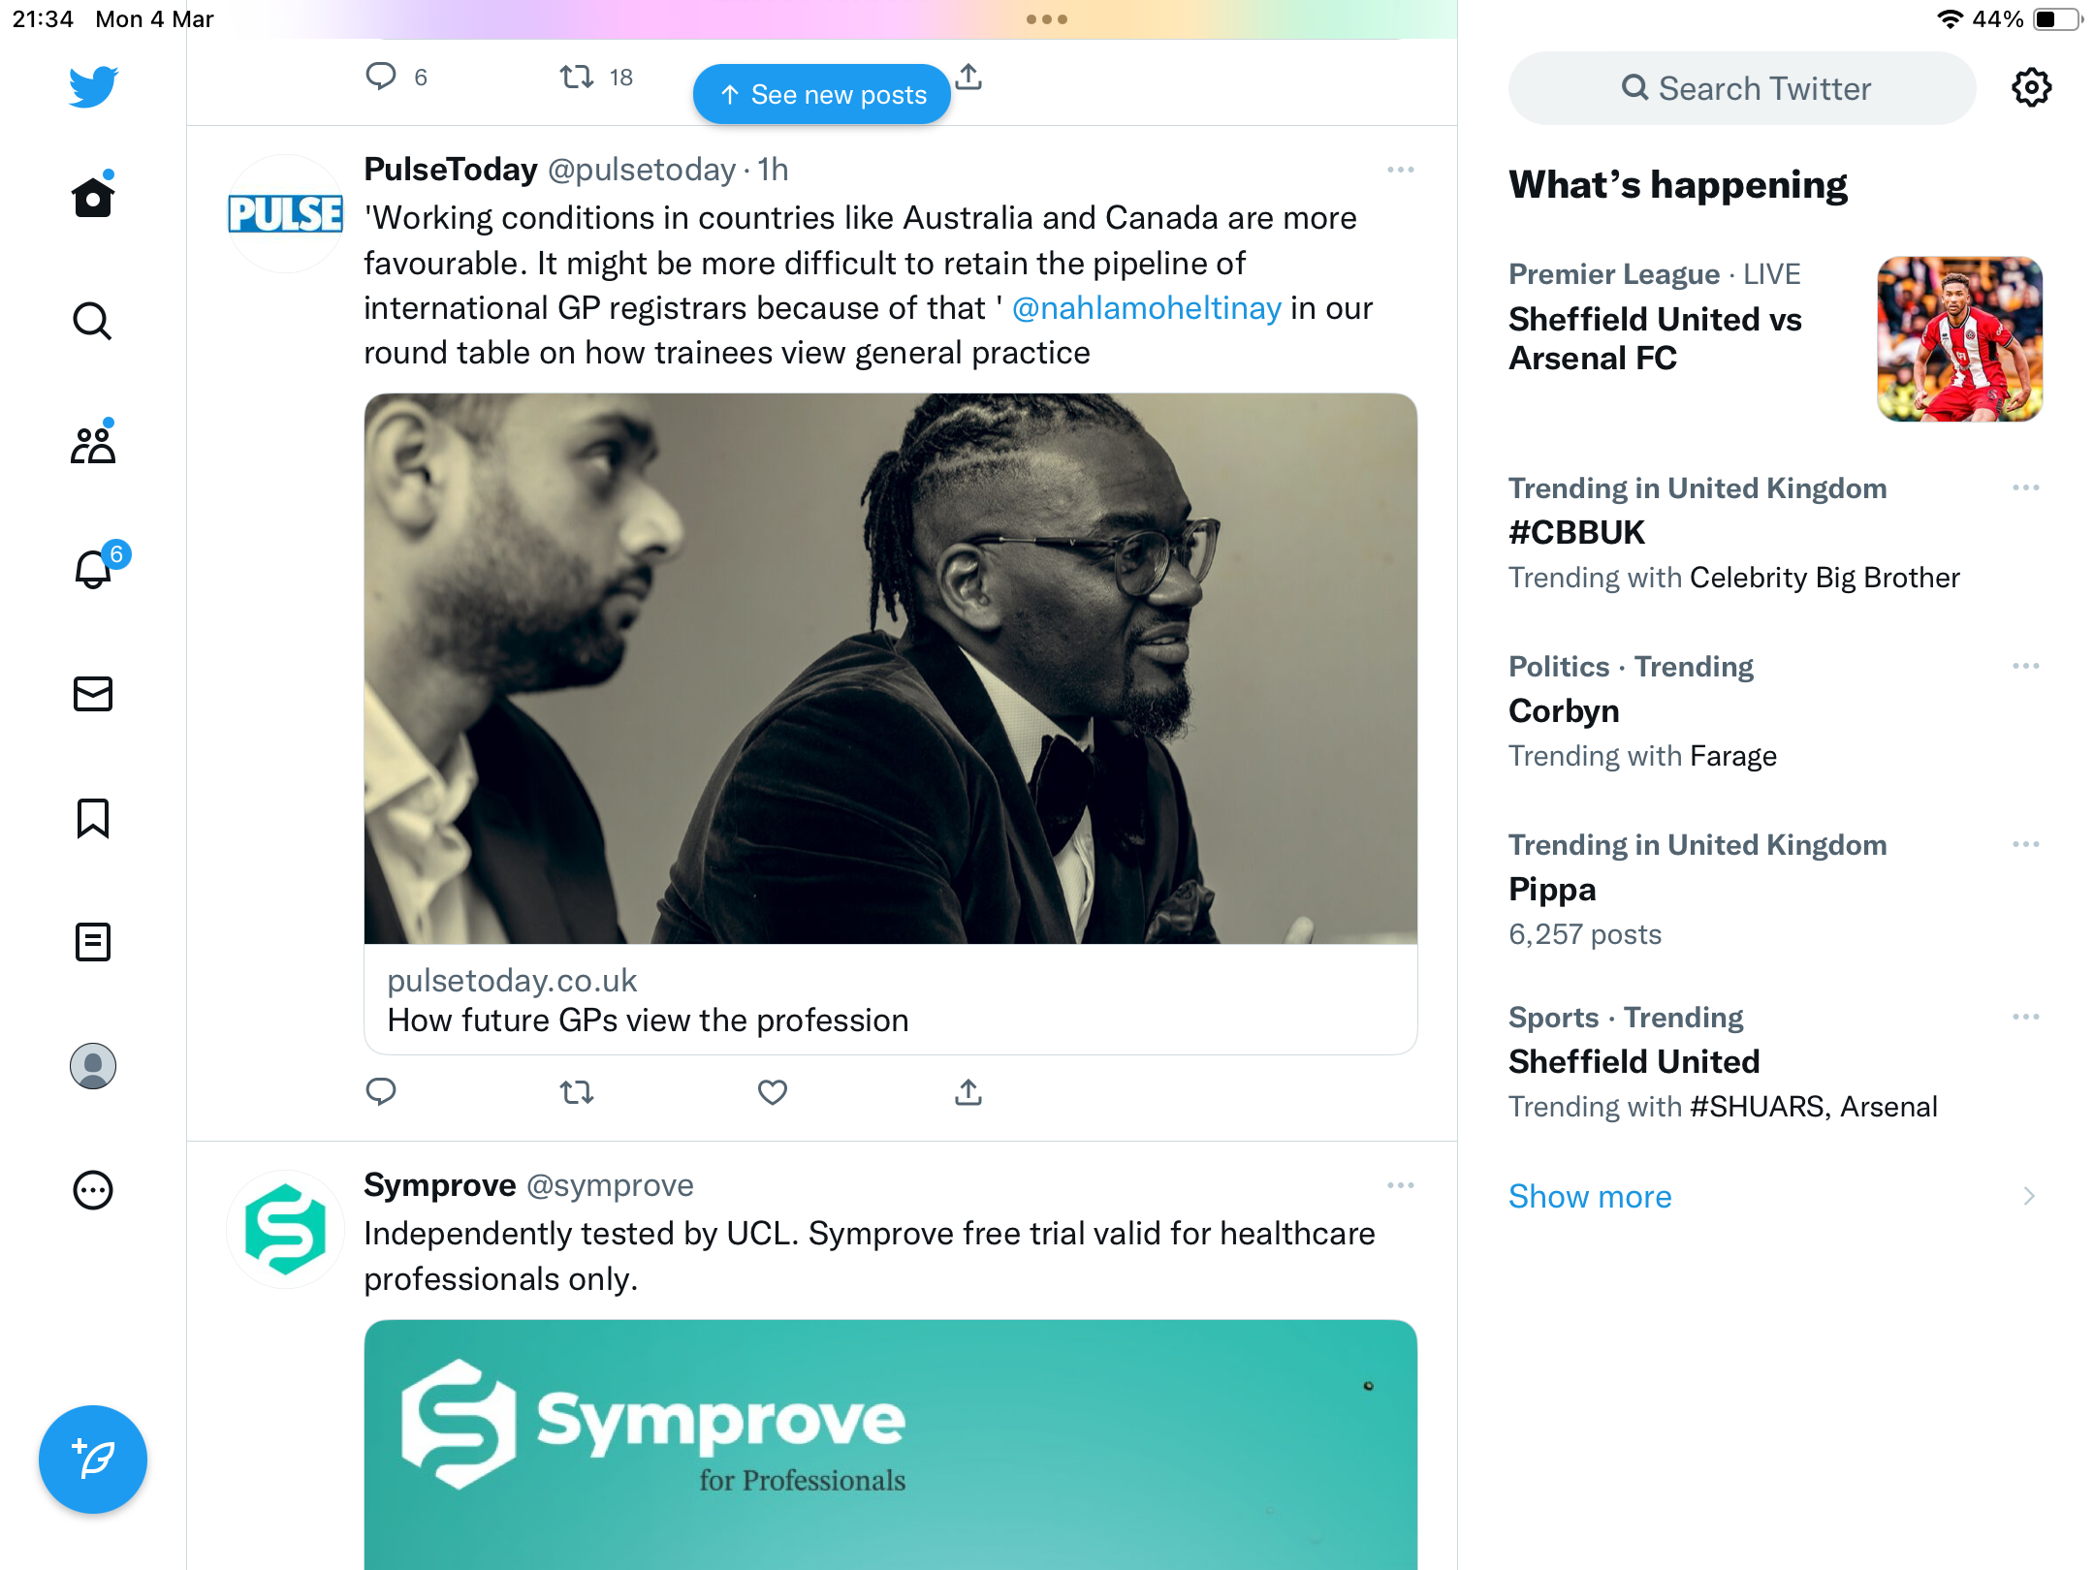
Task: Open more options on Symprove post
Action: coord(1401,1185)
